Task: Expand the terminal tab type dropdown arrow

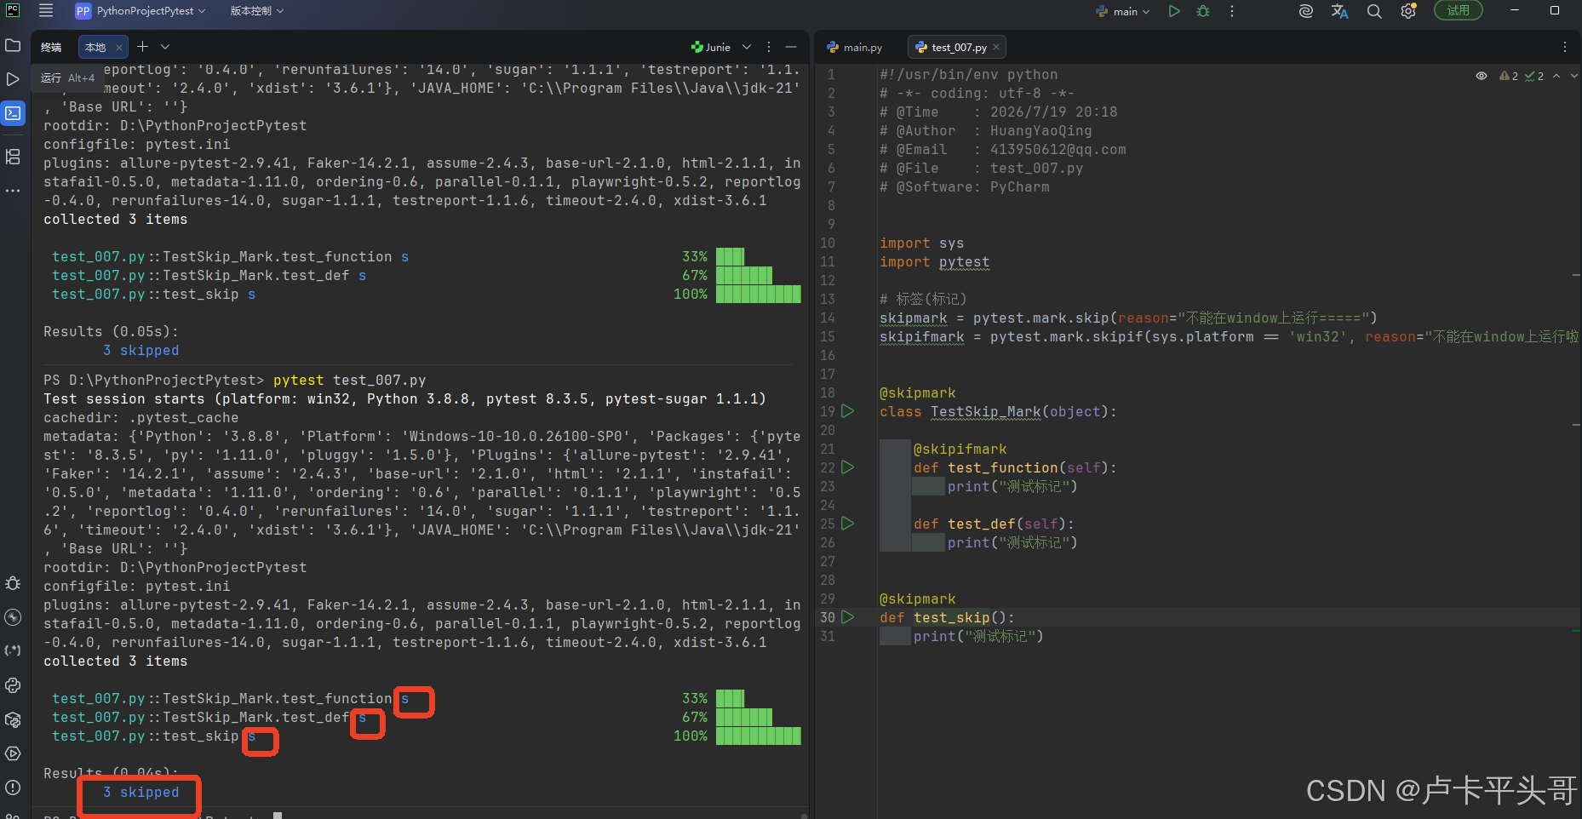Action: pyautogui.click(x=165, y=47)
